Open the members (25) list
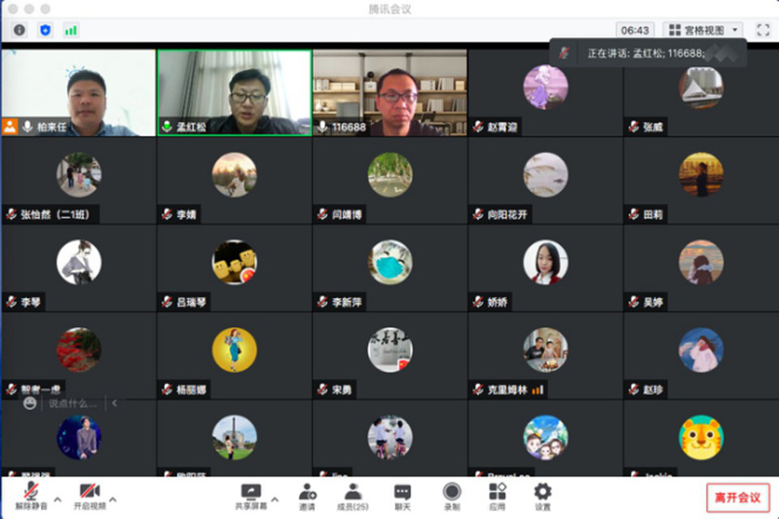Image resolution: width=779 pixels, height=519 pixels. (x=352, y=498)
